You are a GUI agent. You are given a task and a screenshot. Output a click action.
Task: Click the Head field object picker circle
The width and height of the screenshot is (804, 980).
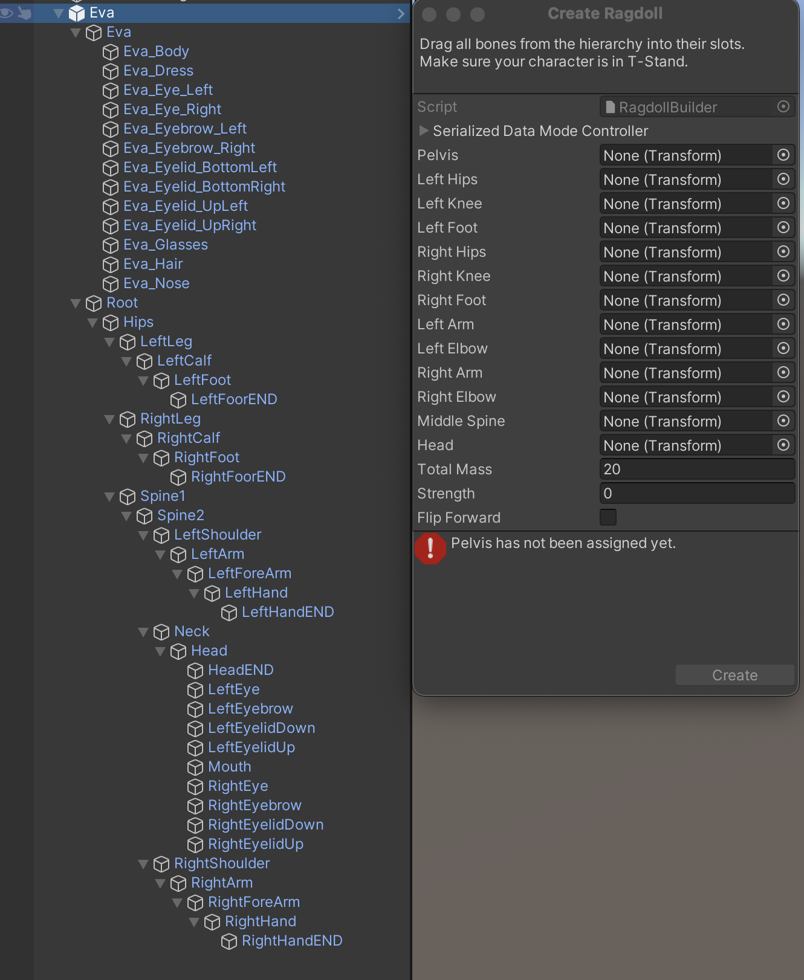click(x=783, y=445)
